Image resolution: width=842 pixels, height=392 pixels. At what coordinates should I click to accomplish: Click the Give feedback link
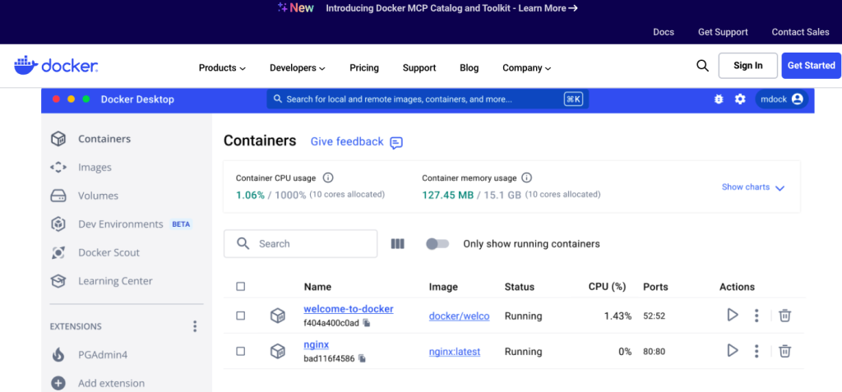point(347,142)
